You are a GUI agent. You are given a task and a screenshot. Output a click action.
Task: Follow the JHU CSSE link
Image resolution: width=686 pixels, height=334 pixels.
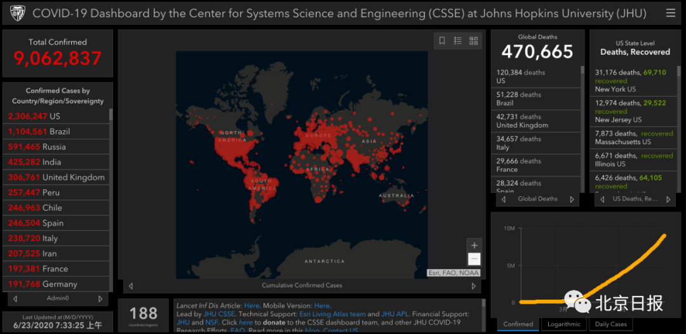[219, 314]
